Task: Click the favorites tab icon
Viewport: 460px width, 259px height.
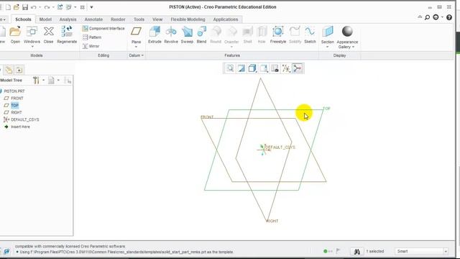Action: [19, 70]
